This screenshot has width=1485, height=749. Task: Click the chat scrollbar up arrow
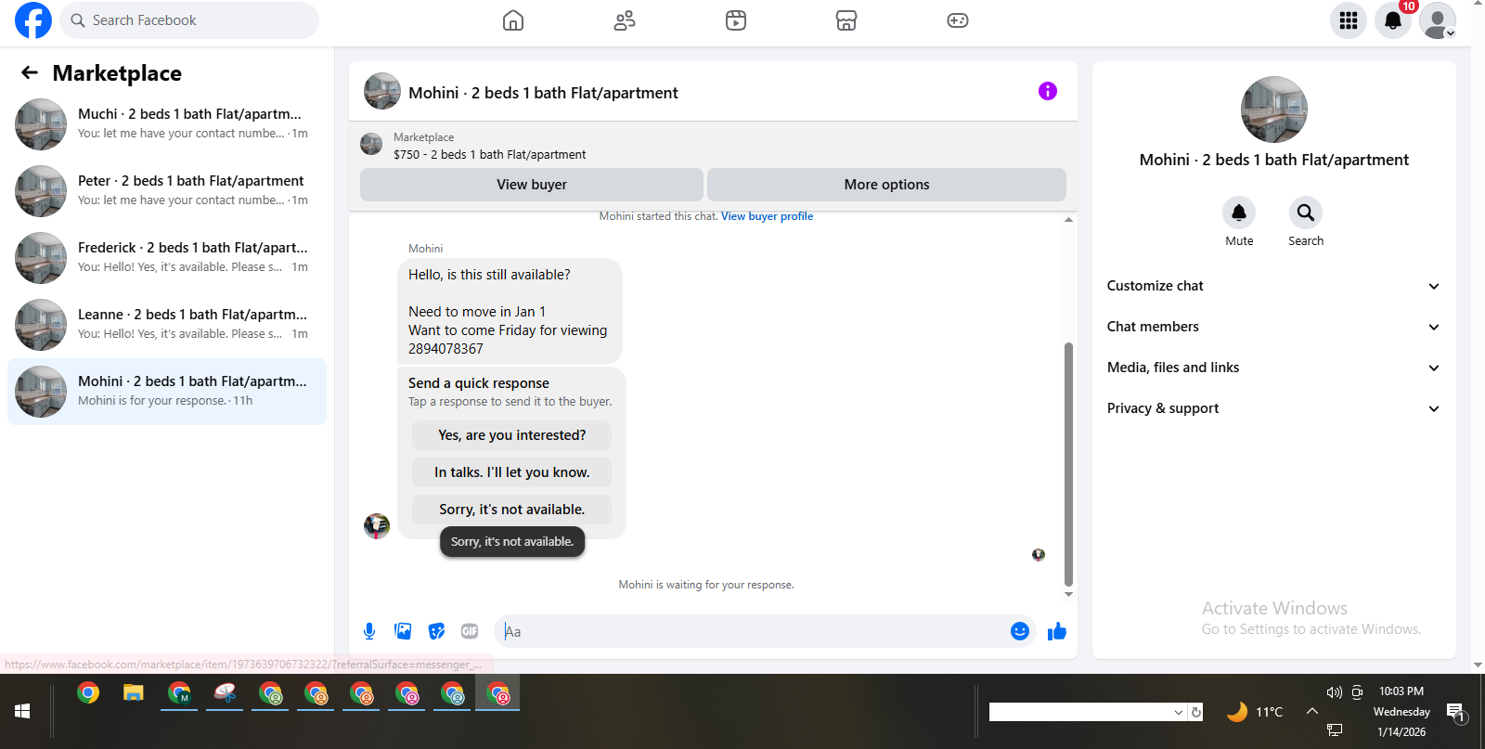(1068, 220)
